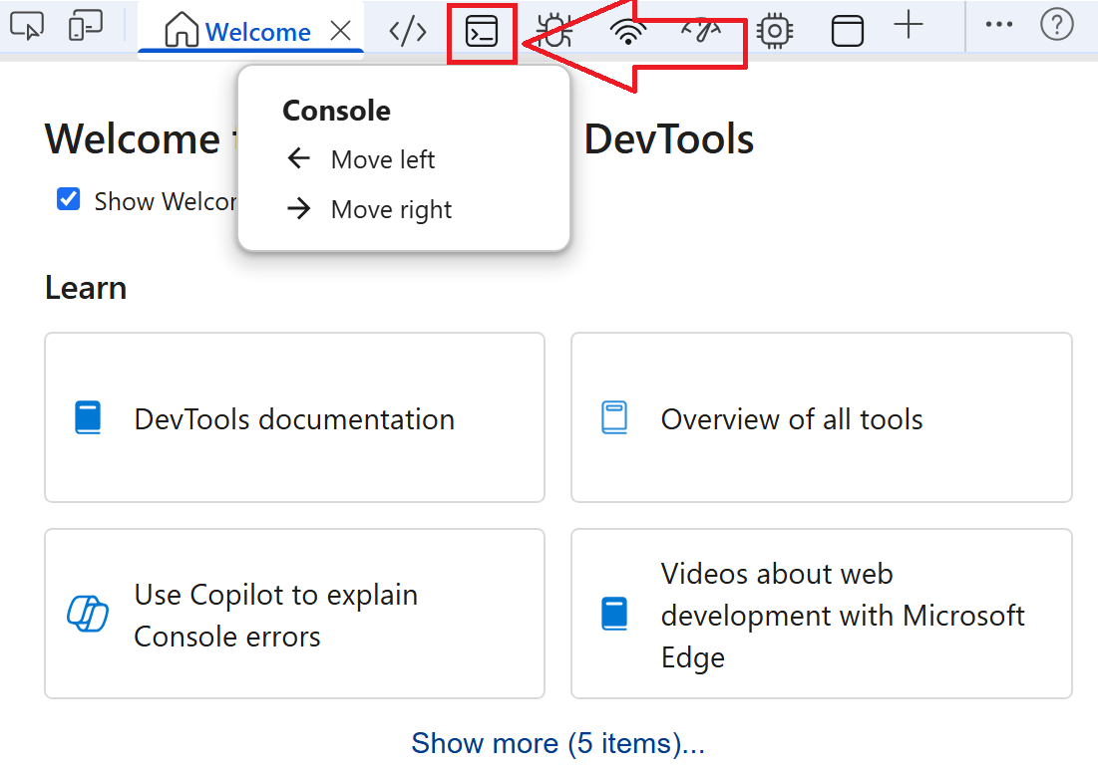Screen dimensions: 1098x771
Task: Open the Elements tool icon
Action: (x=408, y=32)
